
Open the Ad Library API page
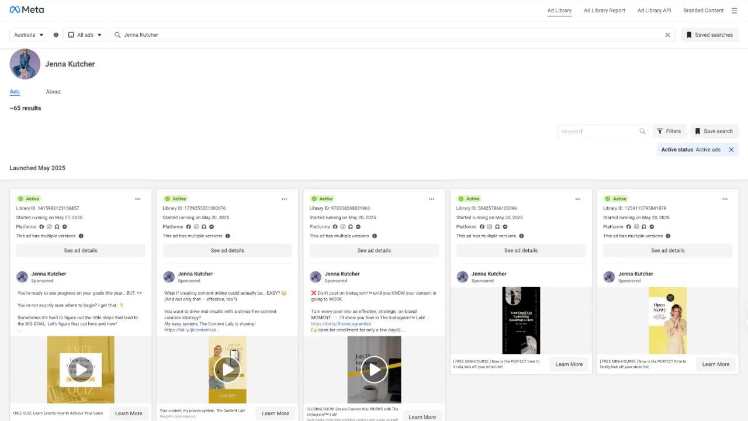click(654, 11)
